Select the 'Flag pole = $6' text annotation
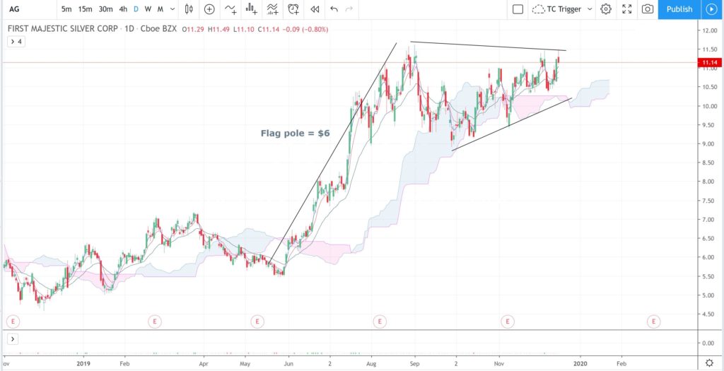The image size is (724, 371). point(296,134)
